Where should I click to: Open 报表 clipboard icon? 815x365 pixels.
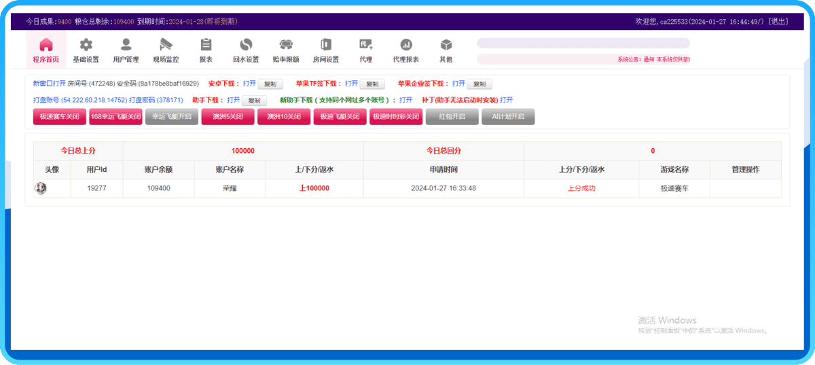coord(206,46)
